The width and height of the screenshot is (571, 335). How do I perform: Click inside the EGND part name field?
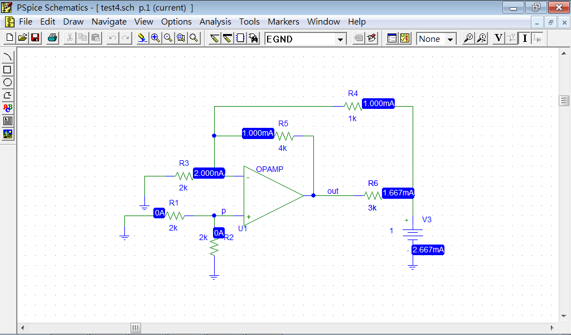click(x=301, y=39)
